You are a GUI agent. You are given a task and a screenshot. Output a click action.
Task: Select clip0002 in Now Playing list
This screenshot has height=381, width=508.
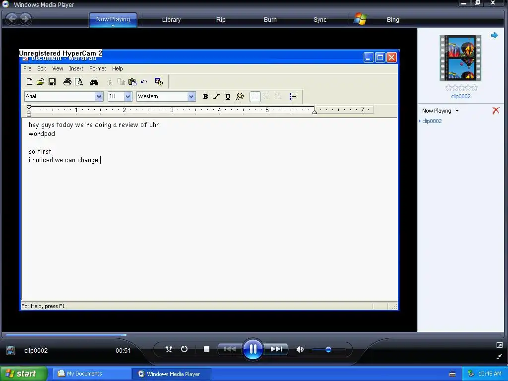click(x=432, y=121)
